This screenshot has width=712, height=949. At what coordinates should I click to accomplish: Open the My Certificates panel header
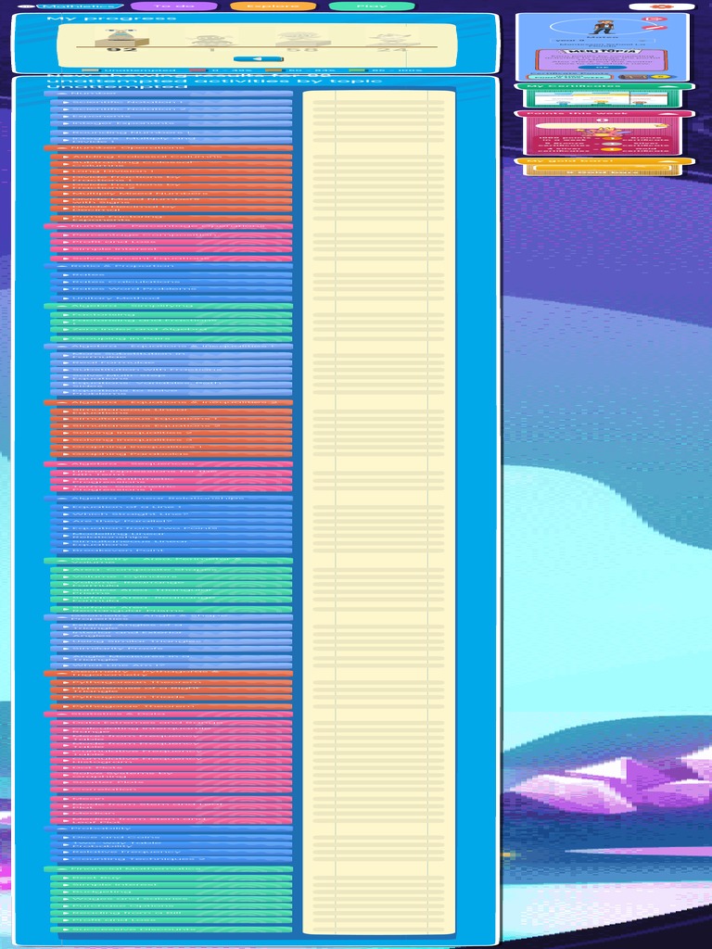[604, 86]
